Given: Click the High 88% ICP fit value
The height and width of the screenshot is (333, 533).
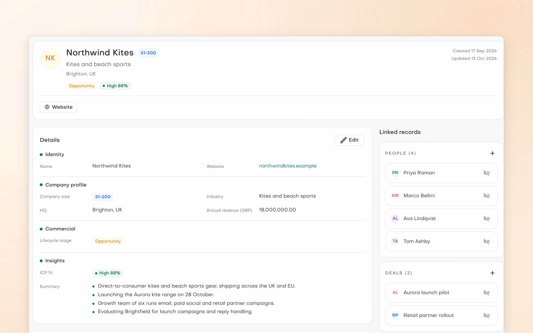Looking at the screenshot, I should (108, 273).
